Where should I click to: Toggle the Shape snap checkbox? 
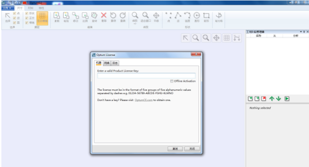(x=27, y=13)
